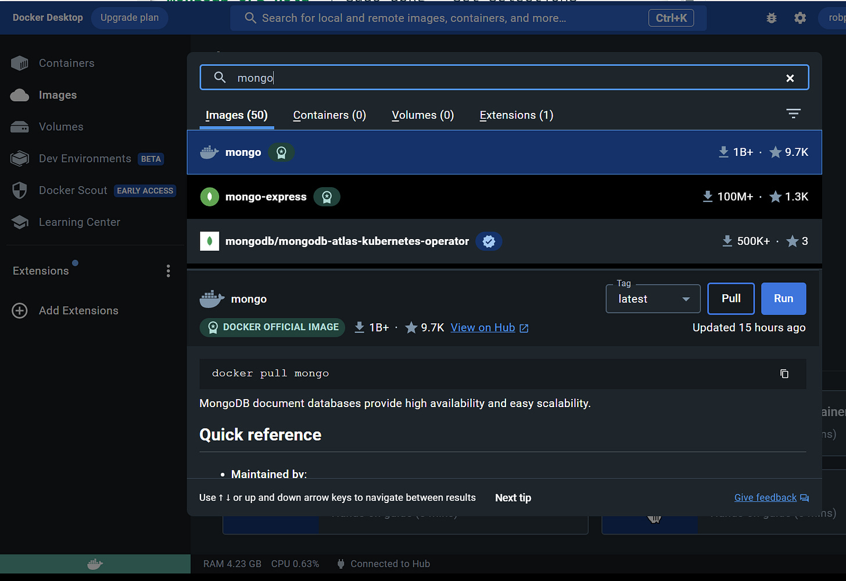Viewport: 846px width, 581px height.
Task: Click the Volumes drive icon in sidebar
Action: tap(20, 127)
